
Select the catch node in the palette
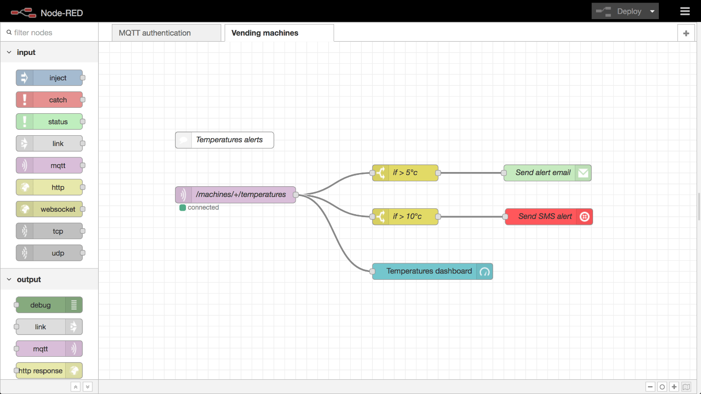coord(49,99)
